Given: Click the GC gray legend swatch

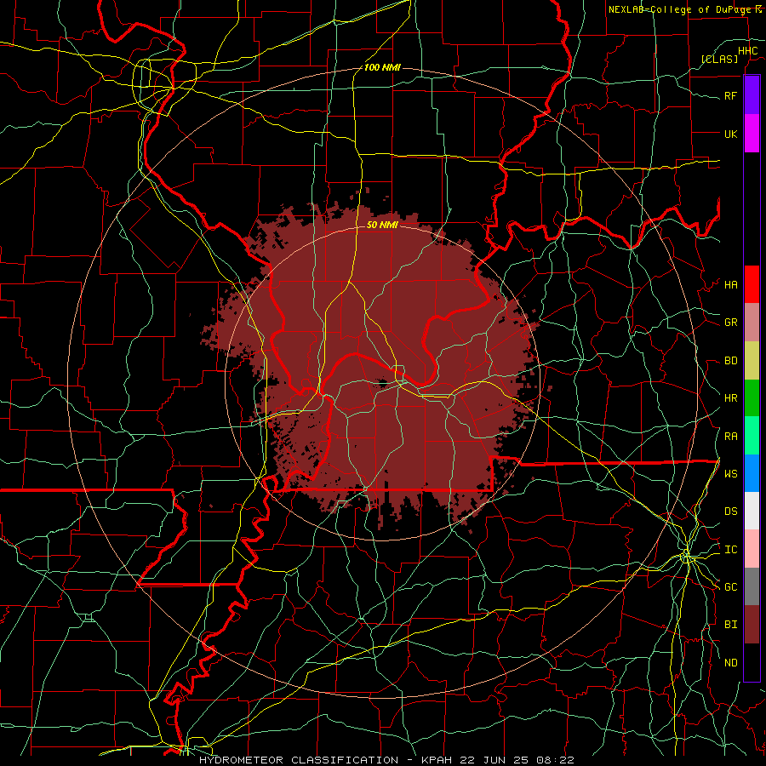Looking at the screenshot, I should (x=752, y=586).
